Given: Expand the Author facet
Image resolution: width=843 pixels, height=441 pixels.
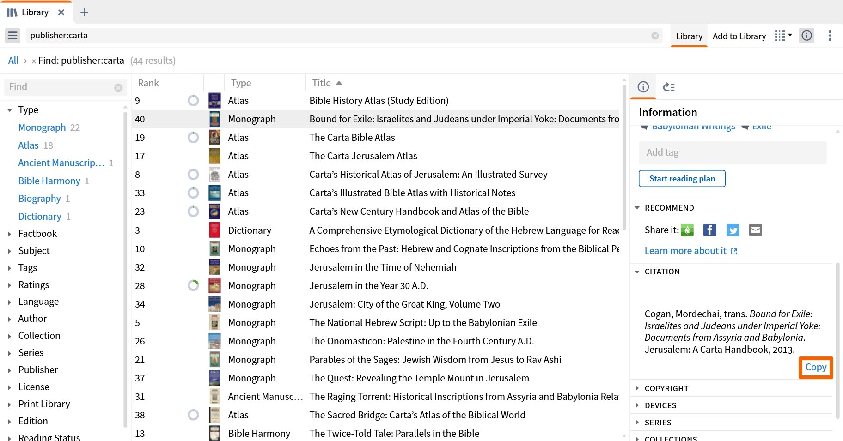Looking at the screenshot, I should (10, 319).
